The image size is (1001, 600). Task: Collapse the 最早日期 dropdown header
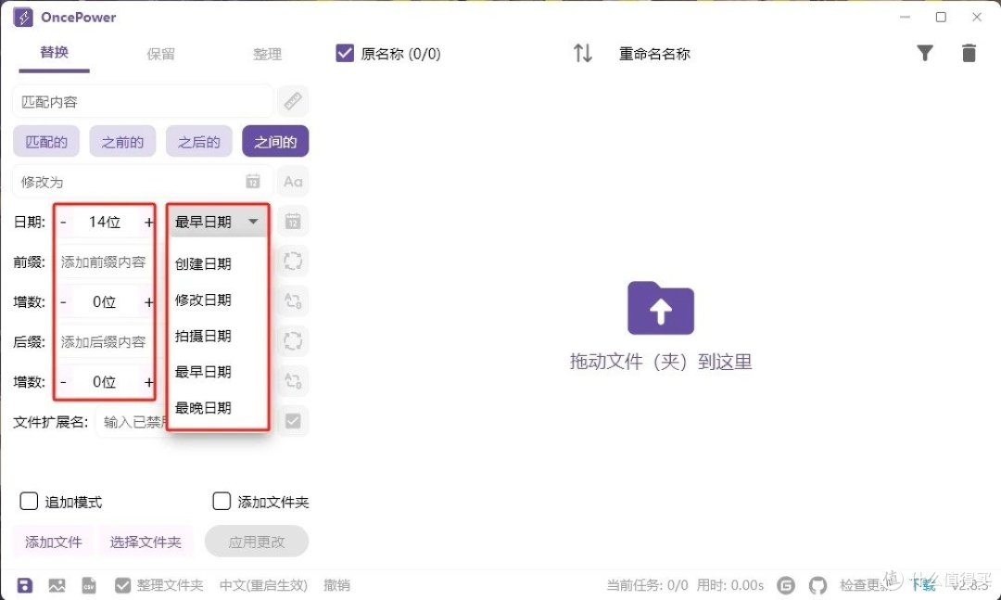(217, 222)
